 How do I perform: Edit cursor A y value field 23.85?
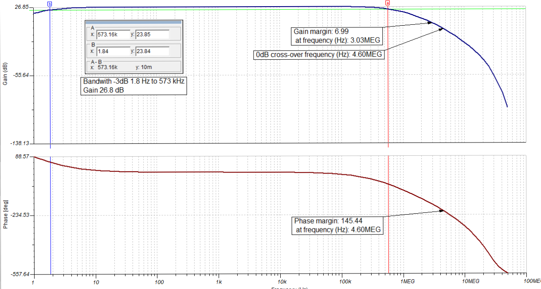pyautogui.click(x=153, y=35)
